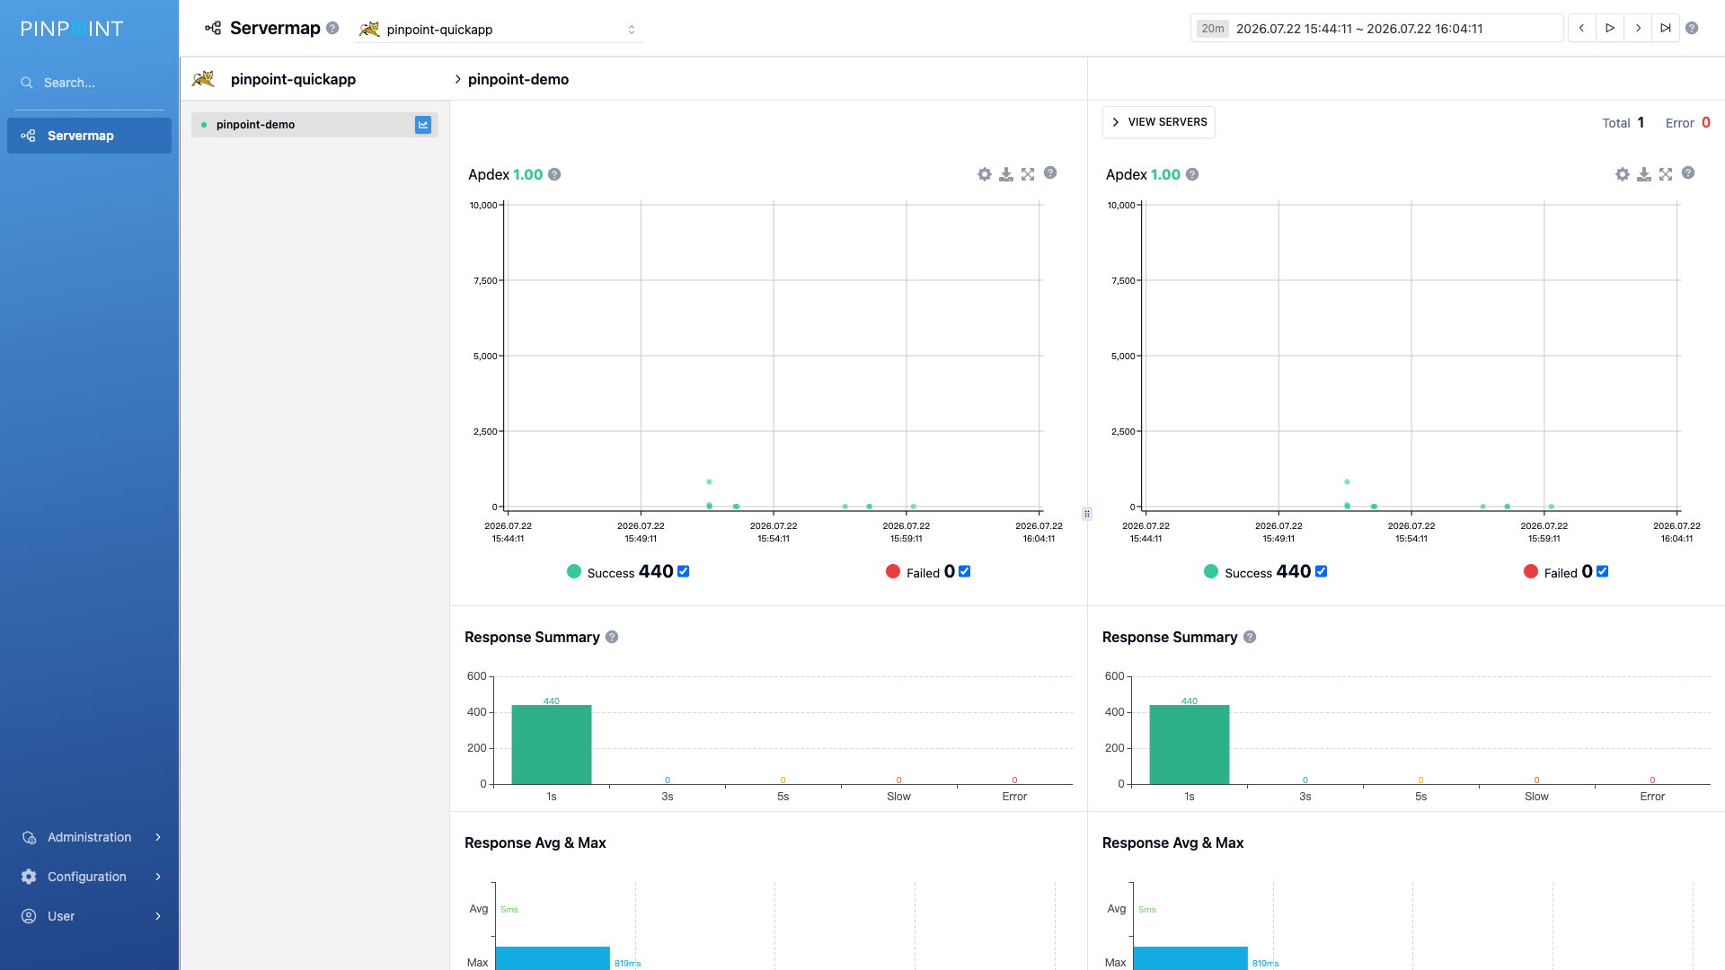Image resolution: width=1725 pixels, height=970 pixels.
Task: Toggle Failed checkbox on left chart
Action: tap(965, 571)
